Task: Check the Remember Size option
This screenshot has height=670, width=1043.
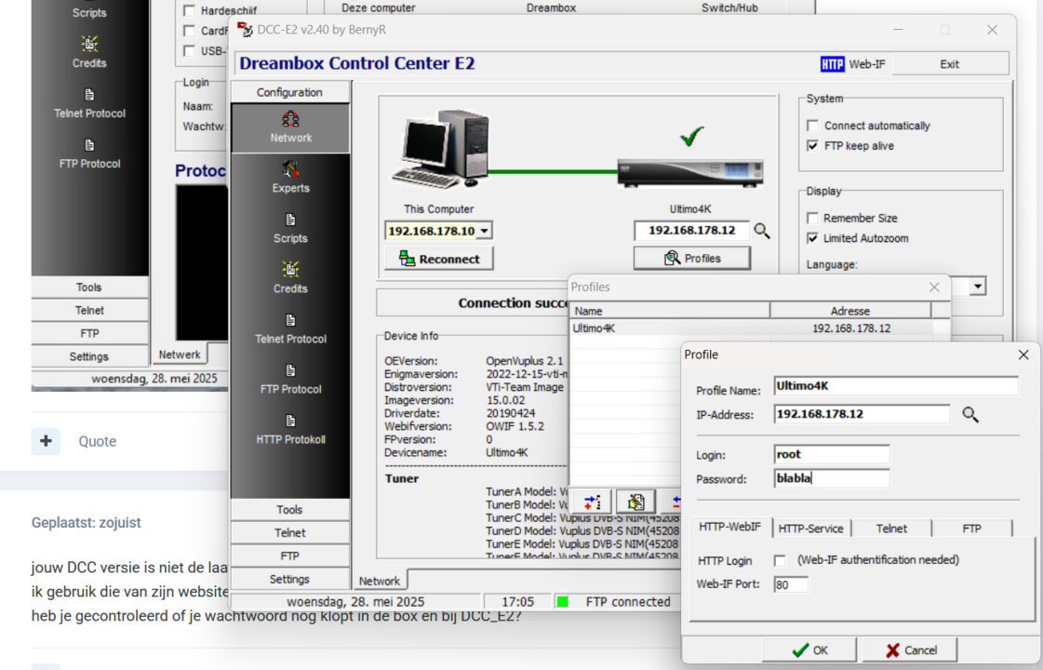Action: tap(812, 217)
